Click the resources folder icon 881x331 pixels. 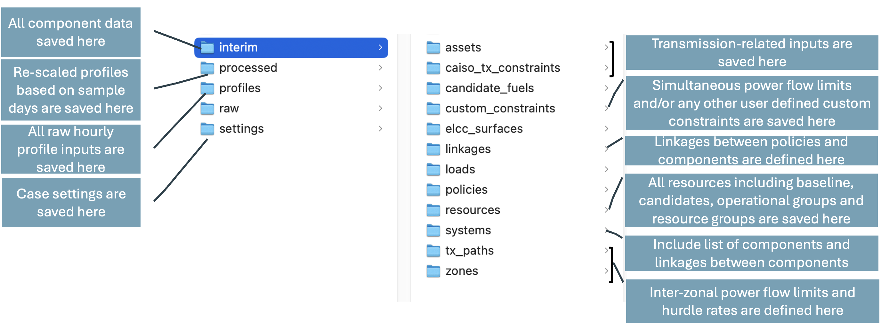(x=434, y=210)
